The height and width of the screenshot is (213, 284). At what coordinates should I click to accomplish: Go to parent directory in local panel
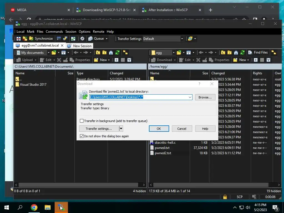click(98, 53)
